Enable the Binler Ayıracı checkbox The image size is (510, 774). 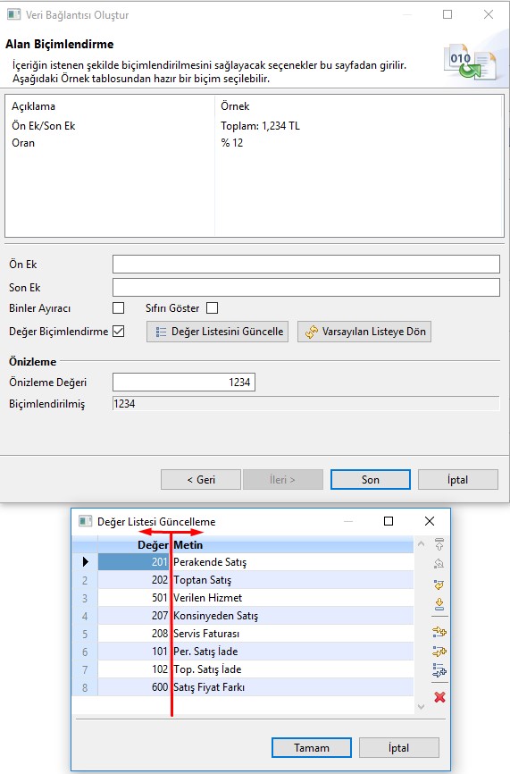coord(119,308)
